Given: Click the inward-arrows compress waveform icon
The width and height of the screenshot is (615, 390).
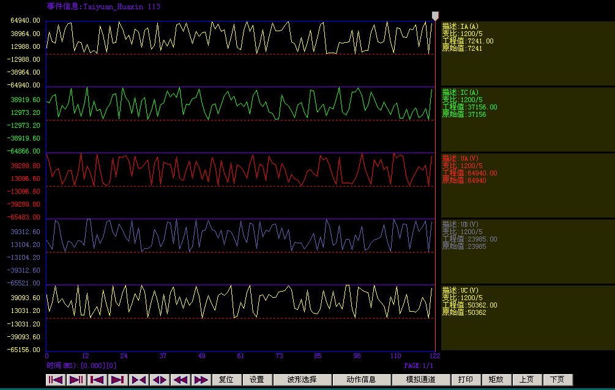Looking at the screenshot, I should 138,380.
